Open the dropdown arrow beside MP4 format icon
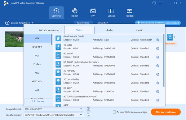The width and height of the screenshot is (186, 120). click(x=174, y=37)
